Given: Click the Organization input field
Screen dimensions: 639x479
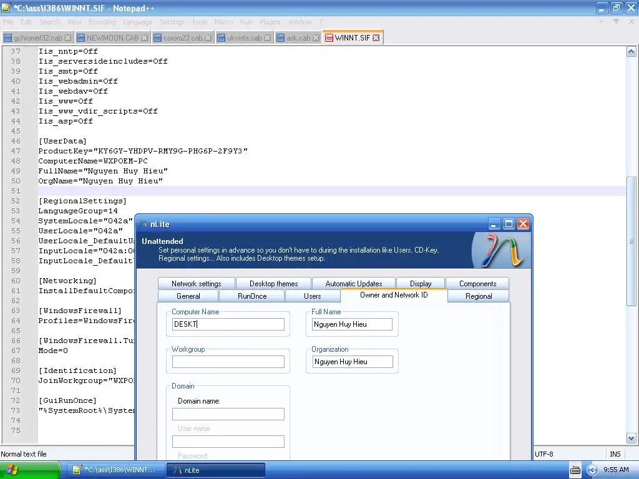Looking at the screenshot, I should pyautogui.click(x=353, y=362).
